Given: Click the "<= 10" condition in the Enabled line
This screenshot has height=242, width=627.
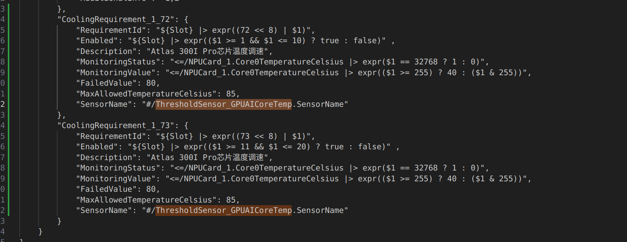Looking at the screenshot, I should [x=292, y=41].
